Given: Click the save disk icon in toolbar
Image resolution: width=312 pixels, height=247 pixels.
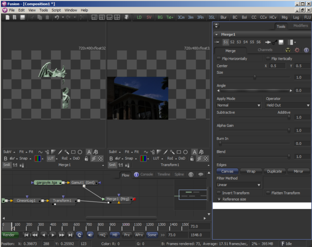Looking at the screenshot, I should pyautogui.click(x=22, y=17).
